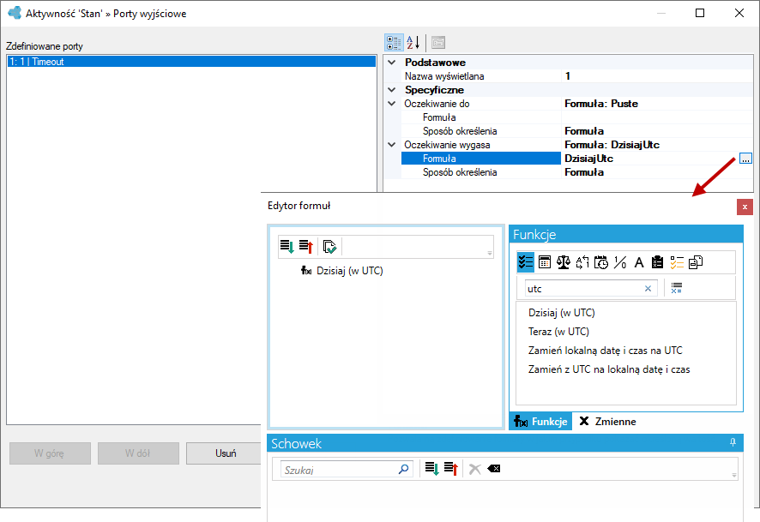Click the black backspace-clear icon in Schowek
Viewport: 760px width, 522px height.
pyautogui.click(x=494, y=469)
